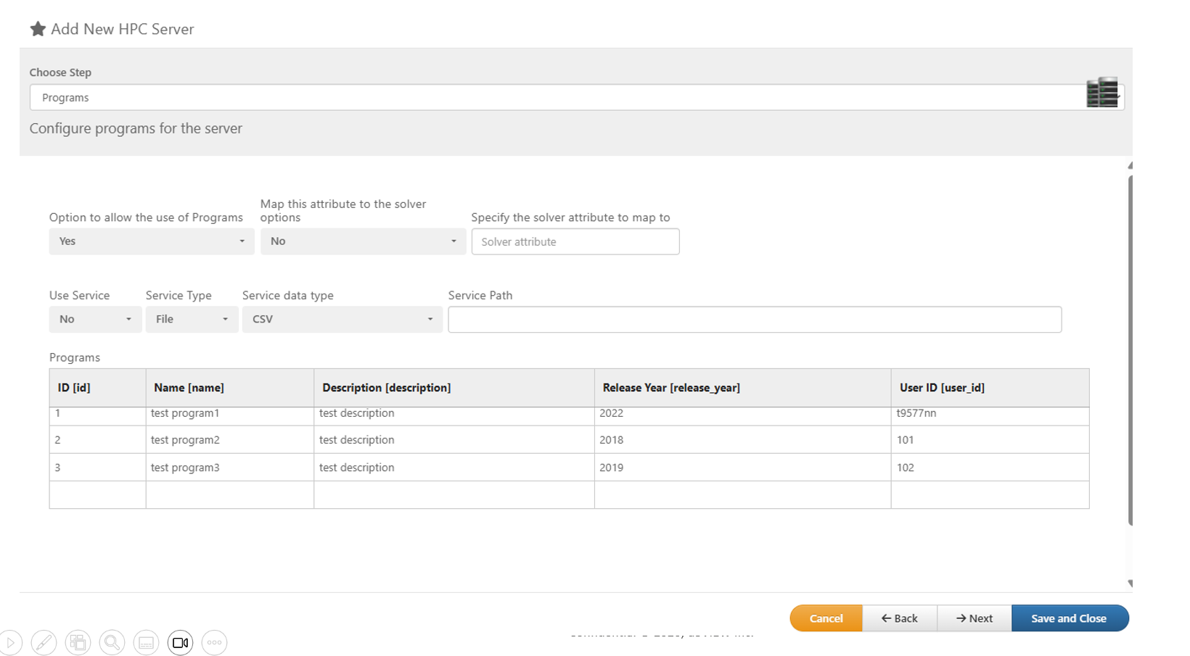Image resolution: width=1190 pixels, height=656 pixels.
Task: Open the three-dots more options icon
Action: (x=214, y=643)
